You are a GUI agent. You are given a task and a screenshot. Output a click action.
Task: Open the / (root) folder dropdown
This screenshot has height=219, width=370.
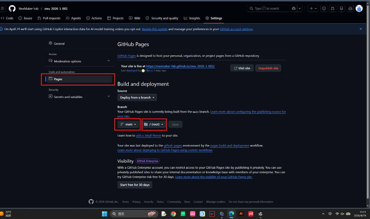point(154,124)
